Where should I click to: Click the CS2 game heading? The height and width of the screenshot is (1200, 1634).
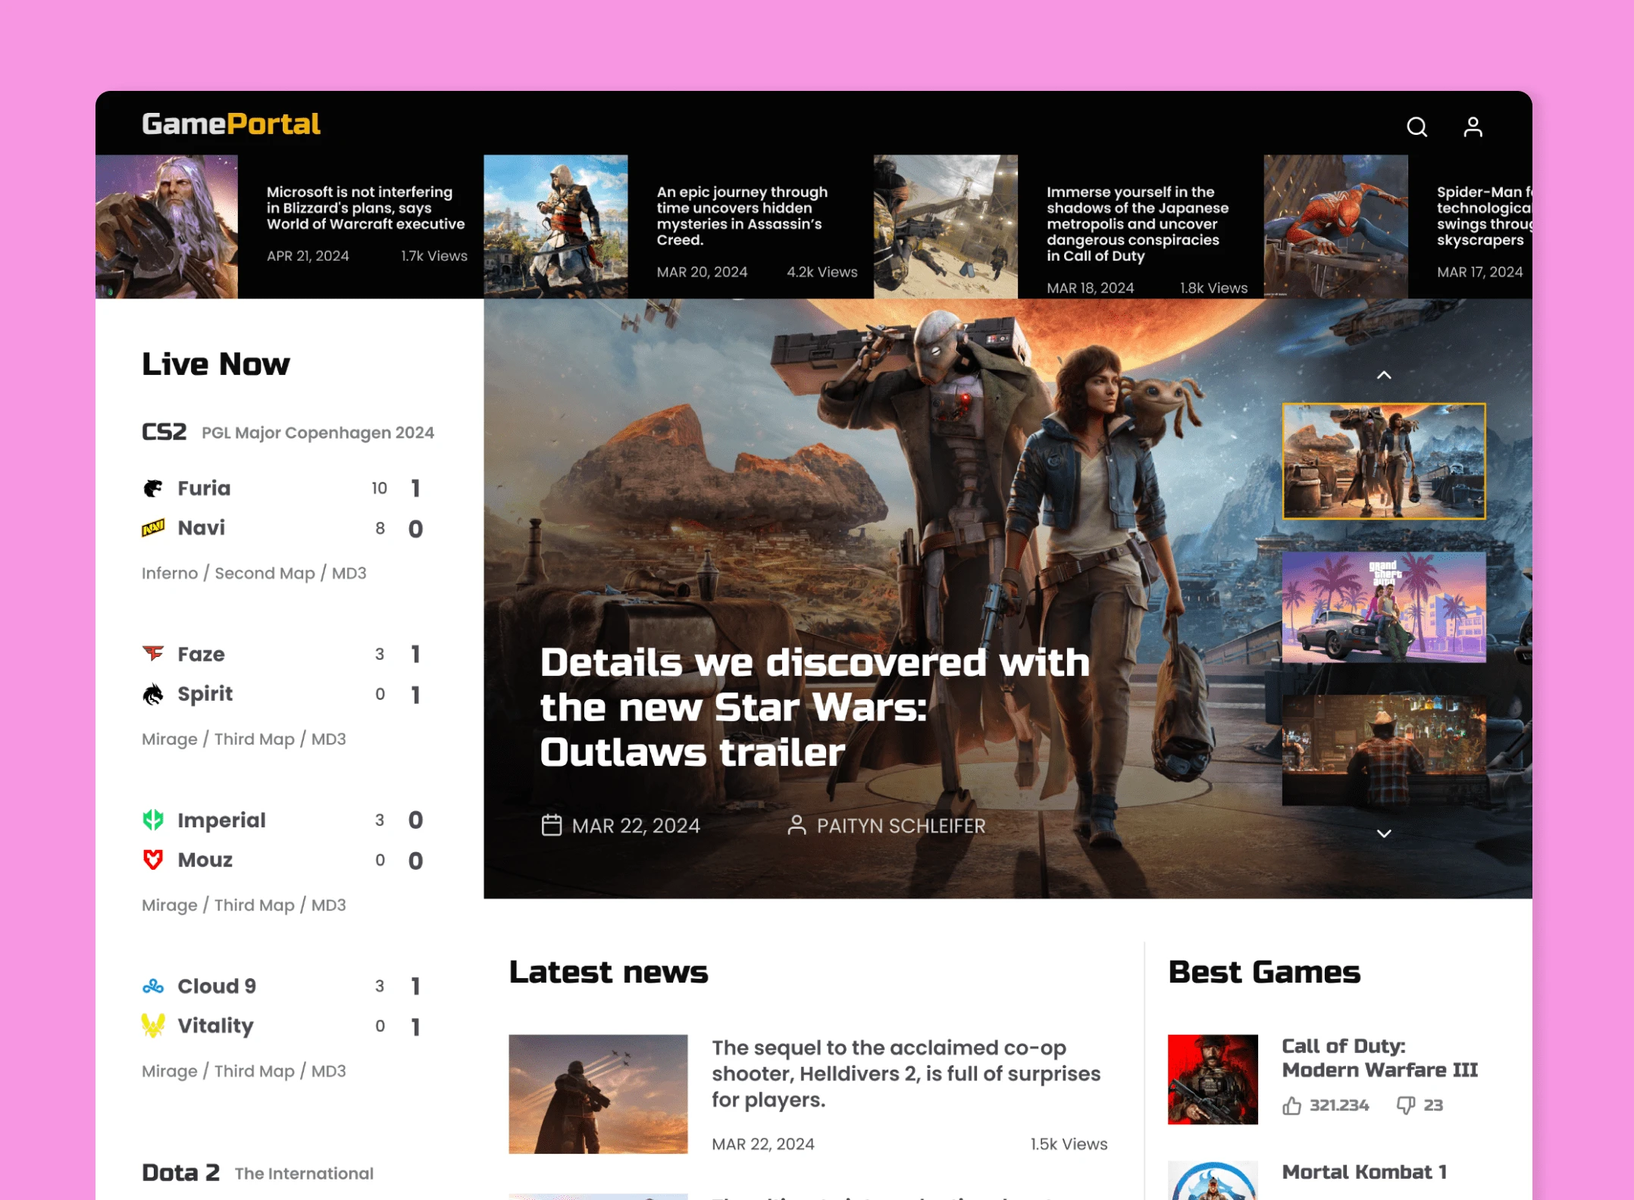click(x=164, y=432)
